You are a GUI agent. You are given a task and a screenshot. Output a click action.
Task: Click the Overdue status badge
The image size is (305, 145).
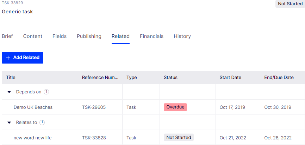[x=175, y=107]
